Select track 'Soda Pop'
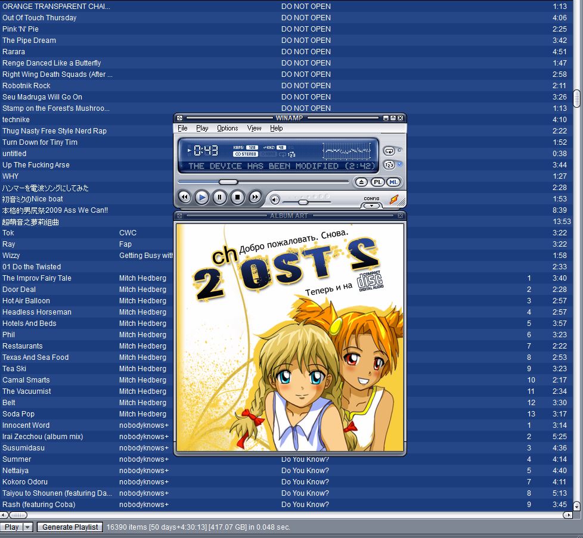This screenshot has height=538, width=583. [18, 414]
